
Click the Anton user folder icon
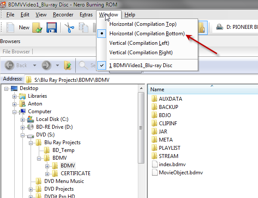22,104
